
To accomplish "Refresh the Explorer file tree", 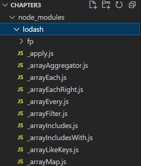I will pos(119,5).
